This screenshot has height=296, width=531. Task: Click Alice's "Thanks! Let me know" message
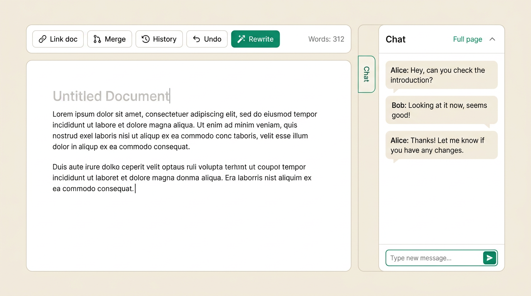click(x=441, y=145)
